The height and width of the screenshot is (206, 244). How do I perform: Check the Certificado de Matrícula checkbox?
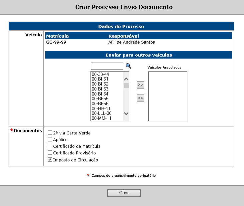click(50, 146)
